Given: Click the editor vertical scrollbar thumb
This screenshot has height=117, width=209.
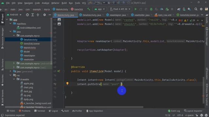Looking at the screenshot, I should (203, 90).
